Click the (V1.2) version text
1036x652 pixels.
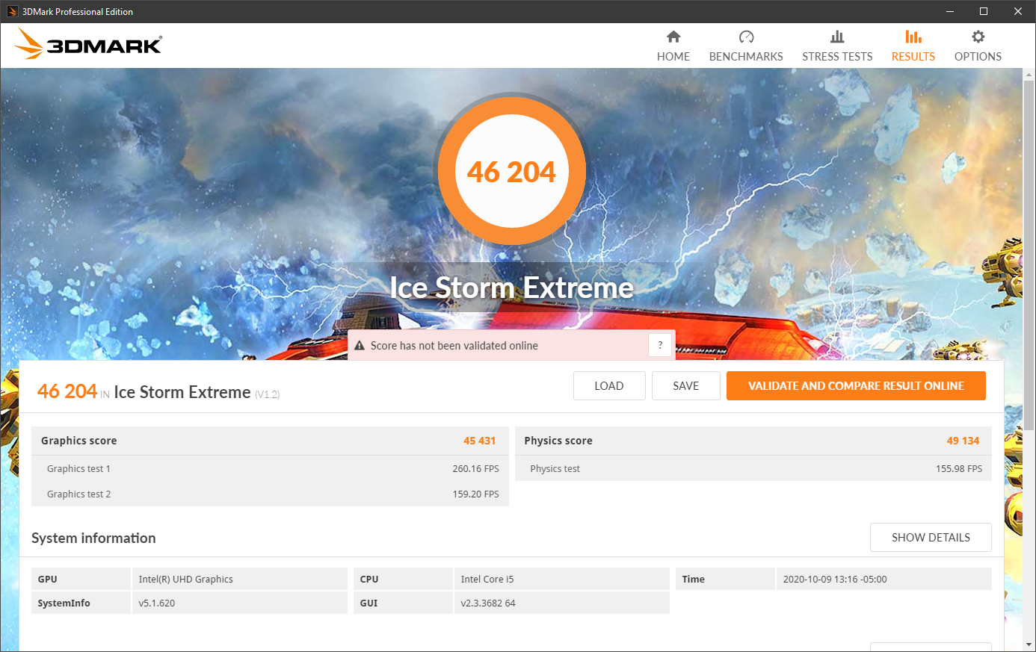(x=268, y=394)
